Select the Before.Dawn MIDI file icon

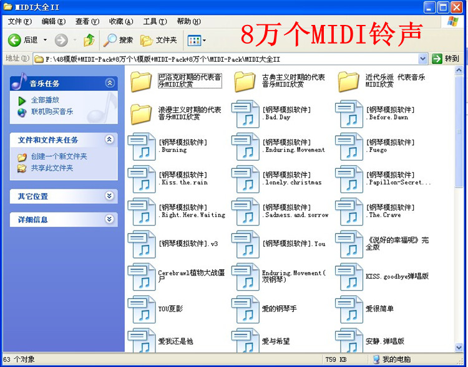click(x=349, y=114)
